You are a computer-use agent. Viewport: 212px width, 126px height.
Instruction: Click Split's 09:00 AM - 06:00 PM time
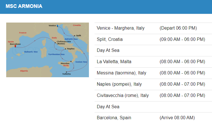tap(182, 39)
